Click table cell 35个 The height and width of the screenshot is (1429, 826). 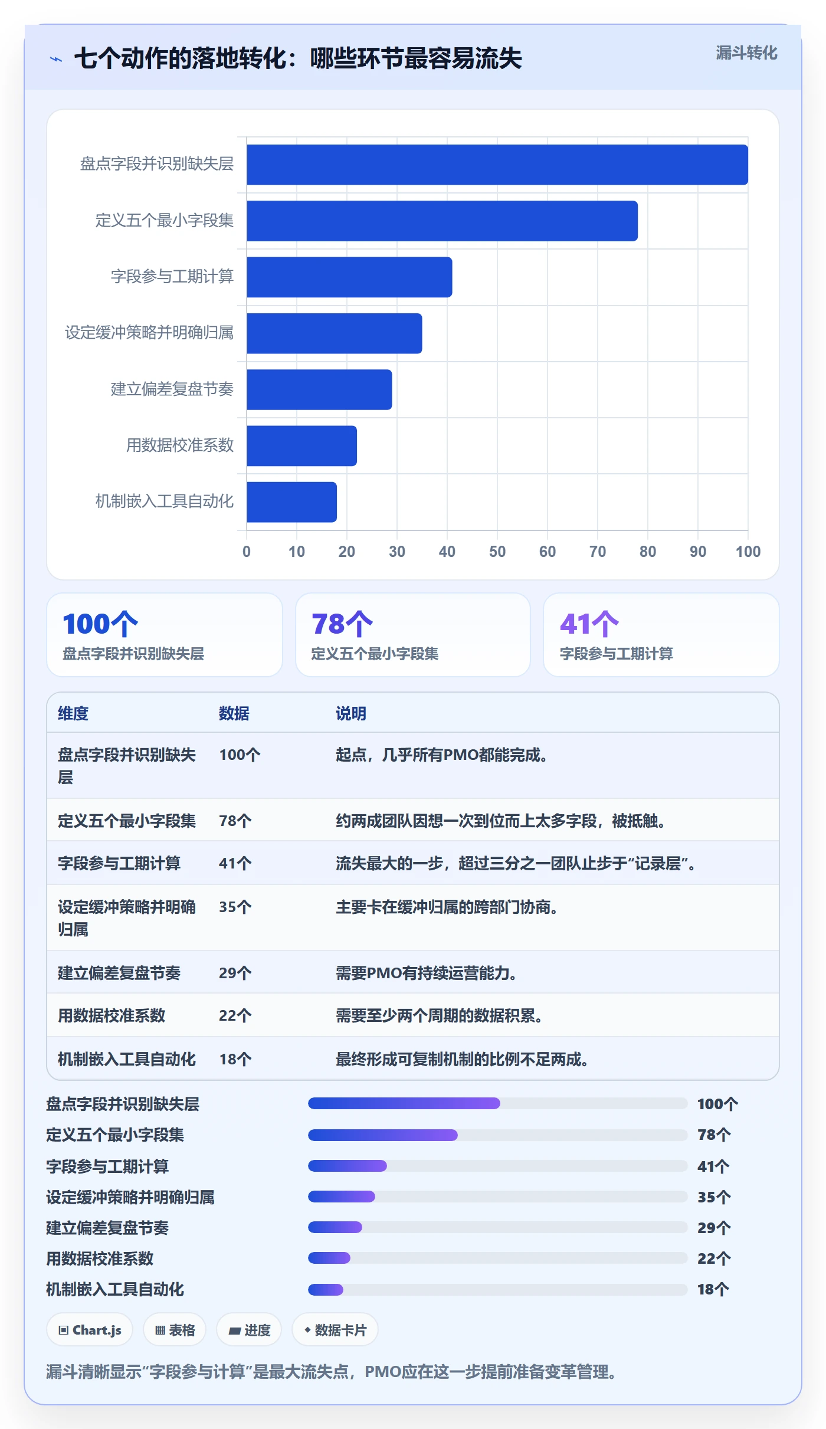click(235, 907)
